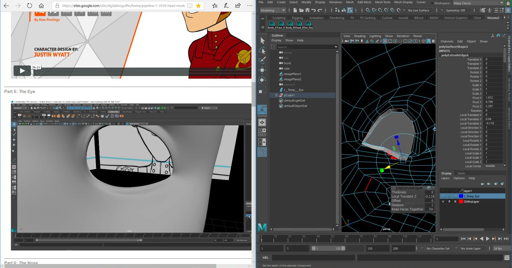
Task: Open the browser share icon
Action: 238,6
